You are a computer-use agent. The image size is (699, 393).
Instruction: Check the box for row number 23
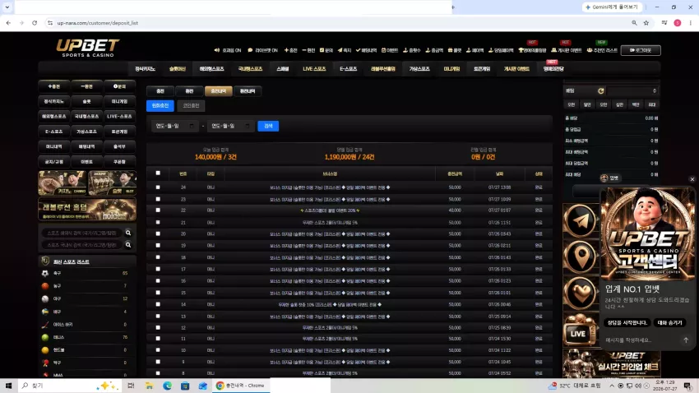click(158, 199)
